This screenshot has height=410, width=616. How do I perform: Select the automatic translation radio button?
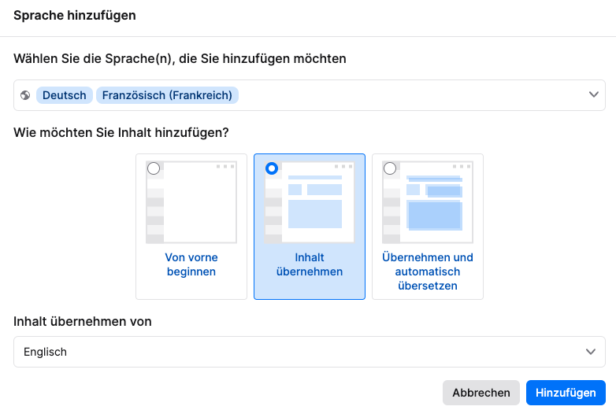pos(389,168)
